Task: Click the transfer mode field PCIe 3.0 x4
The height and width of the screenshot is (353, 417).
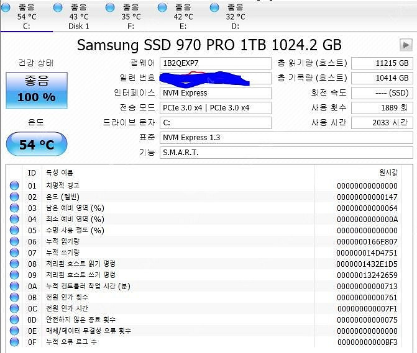Action: pyautogui.click(x=216, y=108)
